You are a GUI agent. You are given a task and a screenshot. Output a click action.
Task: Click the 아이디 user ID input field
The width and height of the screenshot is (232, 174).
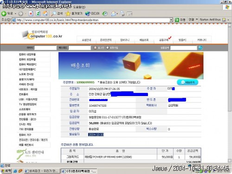coord(45,48)
